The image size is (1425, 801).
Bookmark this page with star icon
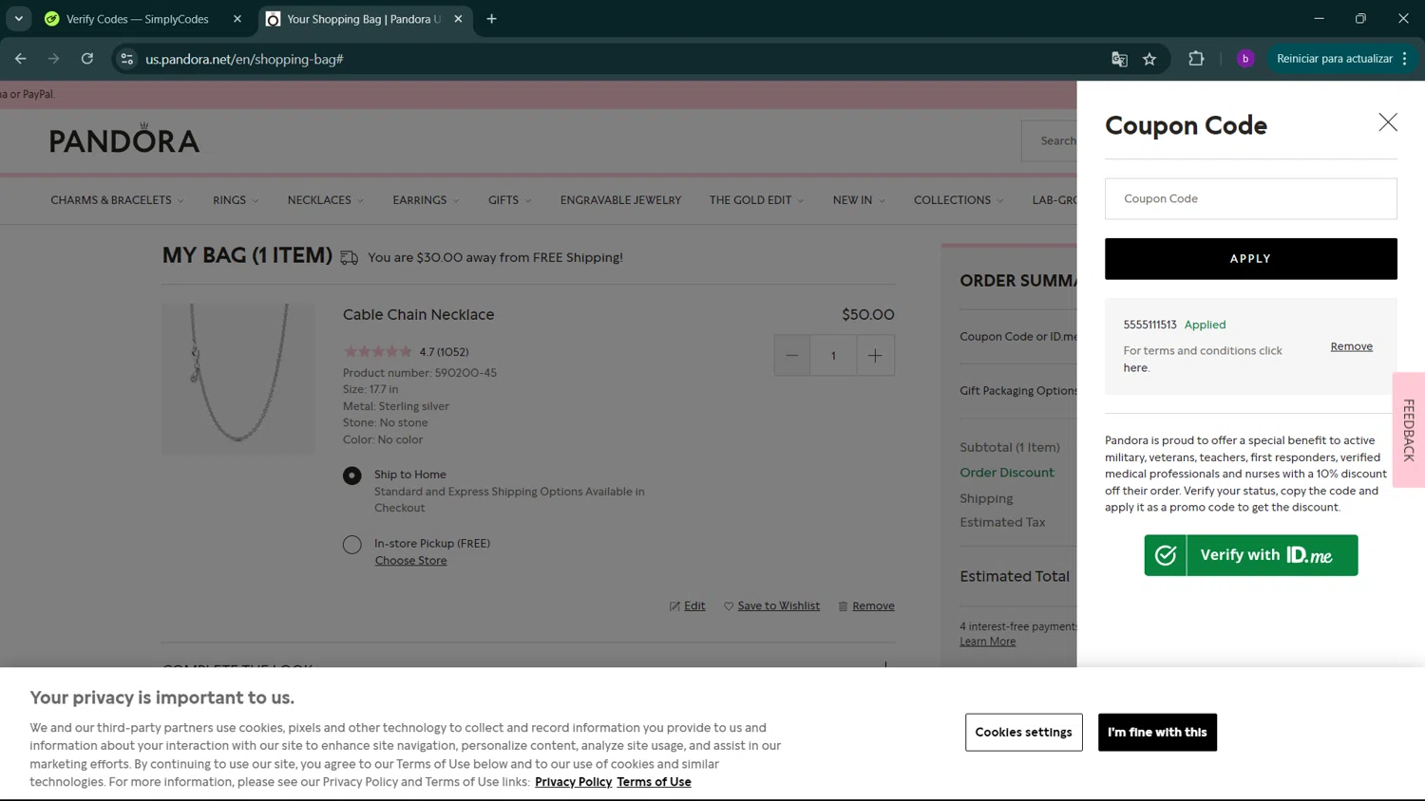point(1149,59)
